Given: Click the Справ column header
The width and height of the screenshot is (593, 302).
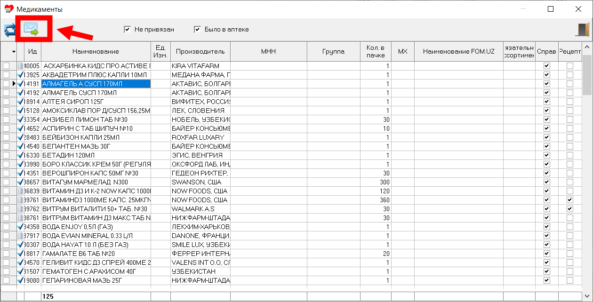Looking at the screenshot, I should pyautogui.click(x=546, y=52).
